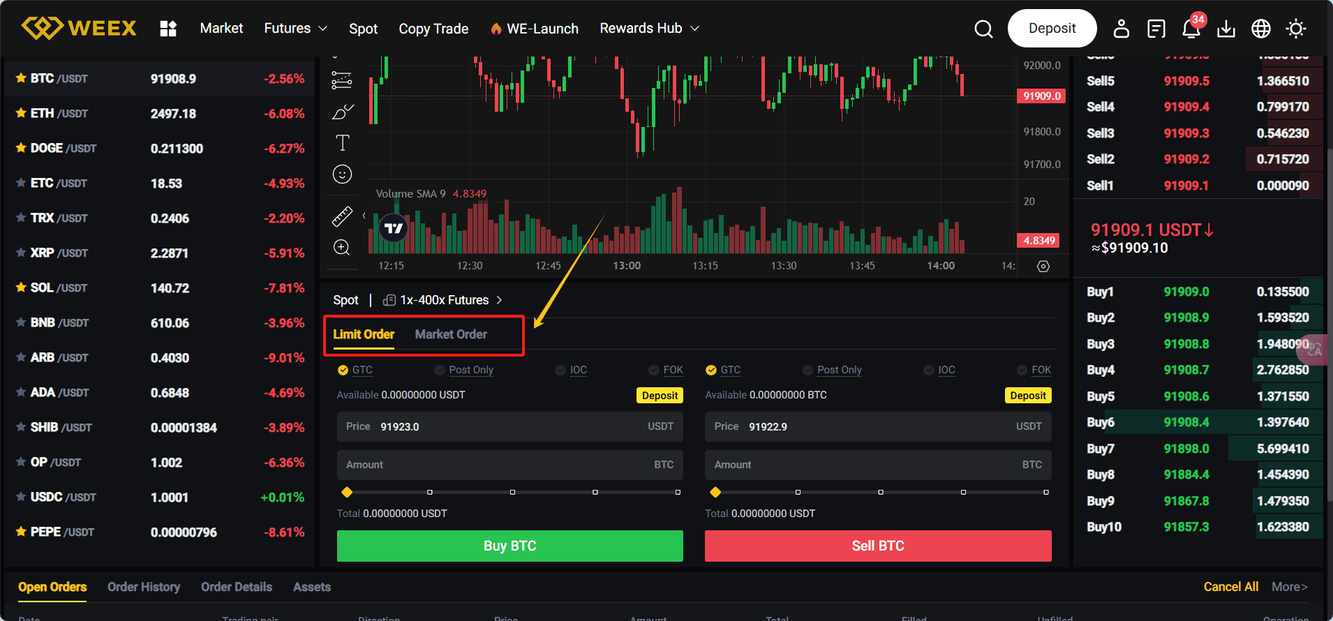Open the 1x-400x Futures link arrow

pyautogui.click(x=499, y=300)
